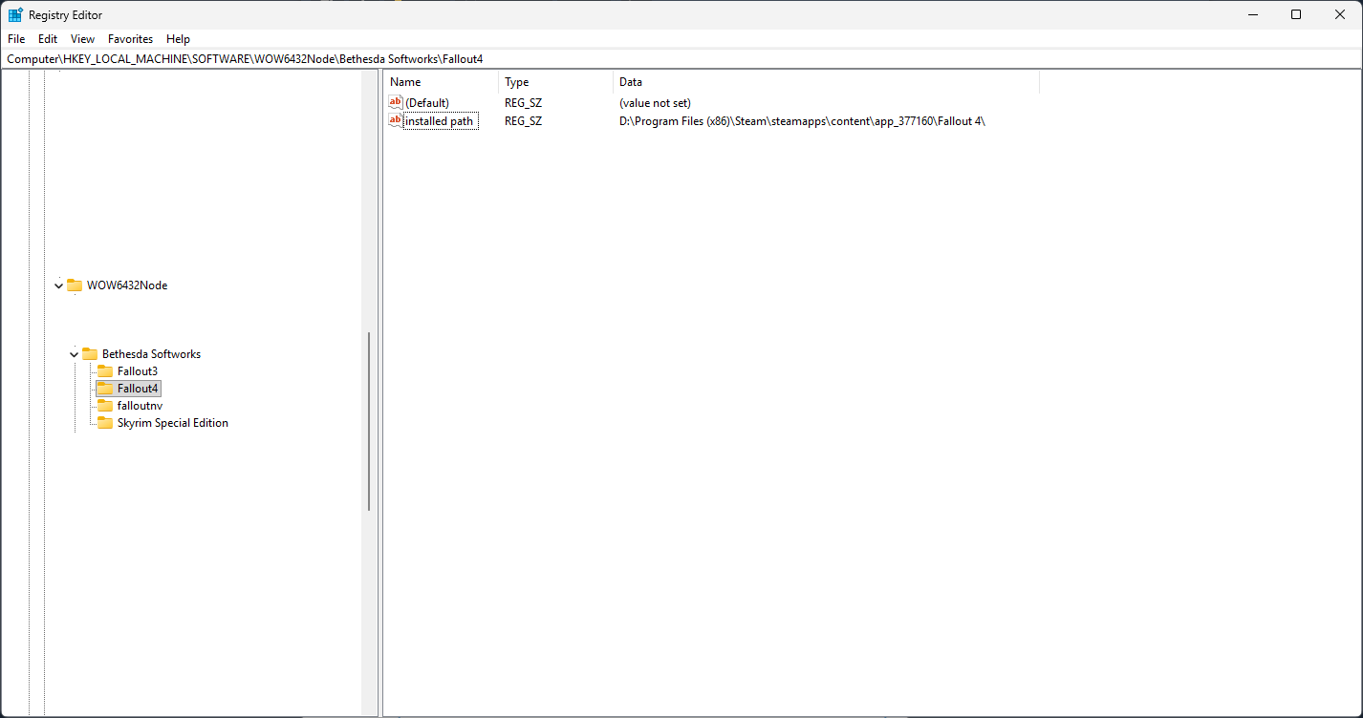Screen dimensions: 1363x718
Task: Close the Registry Editor window
Action: (x=1340, y=14)
